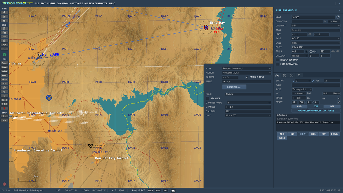Switch to the Route tab icon
The width and height of the screenshot is (343, 193).
pos(277,75)
